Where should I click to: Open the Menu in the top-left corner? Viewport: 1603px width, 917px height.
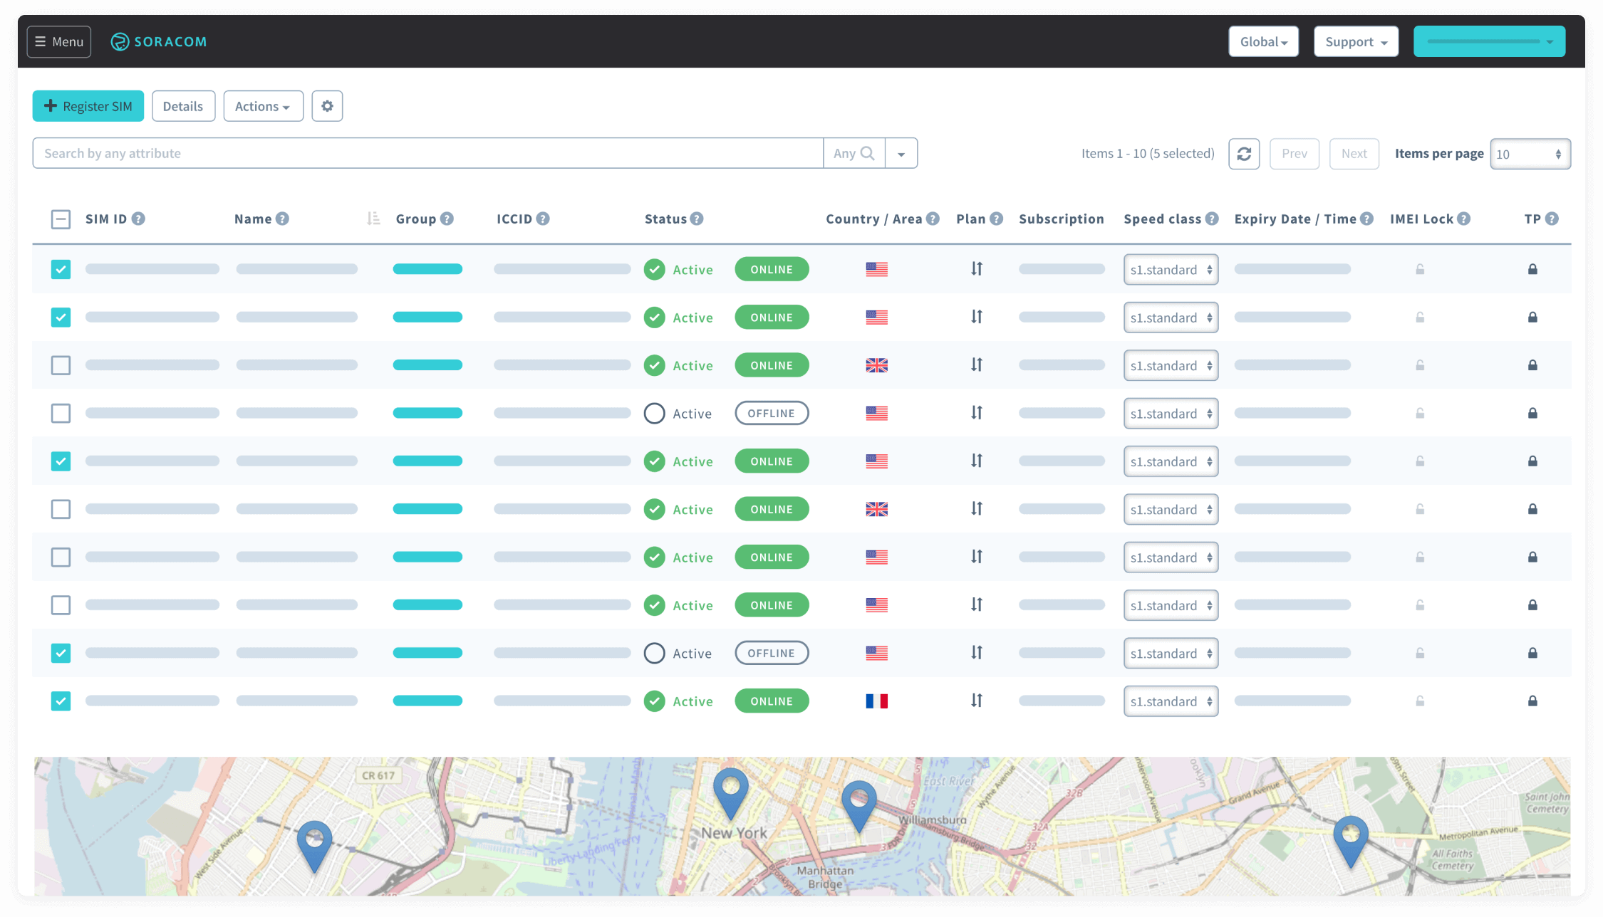coord(58,41)
